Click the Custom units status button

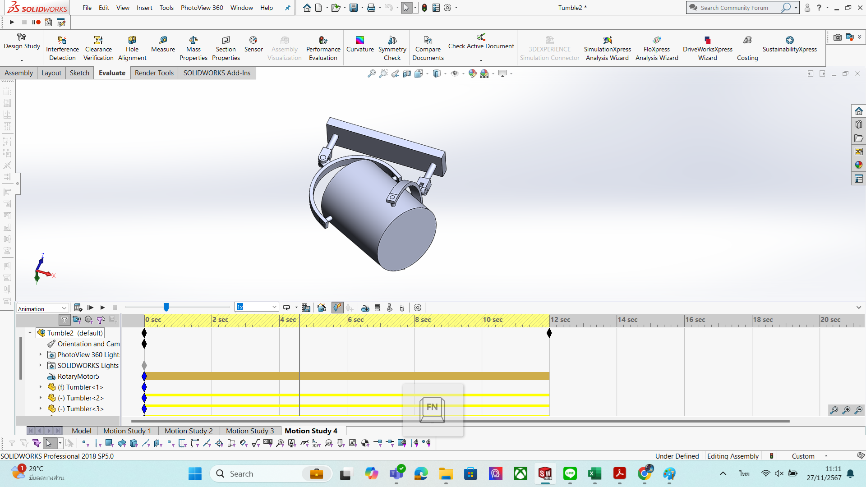[803, 456]
